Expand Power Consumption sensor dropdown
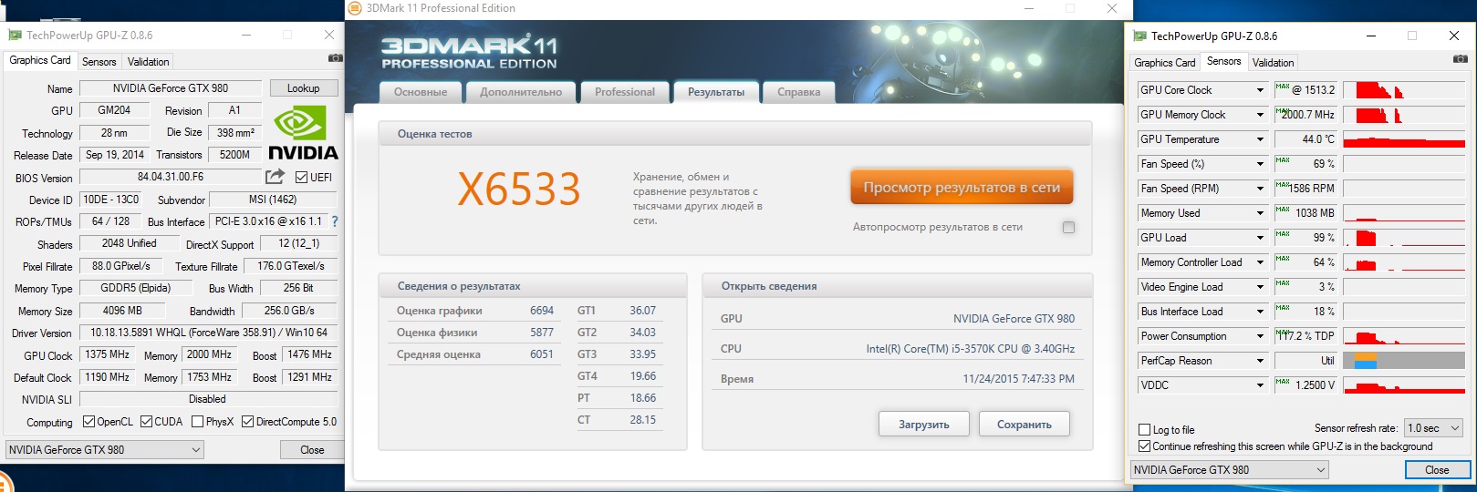 [x=1260, y=336]
